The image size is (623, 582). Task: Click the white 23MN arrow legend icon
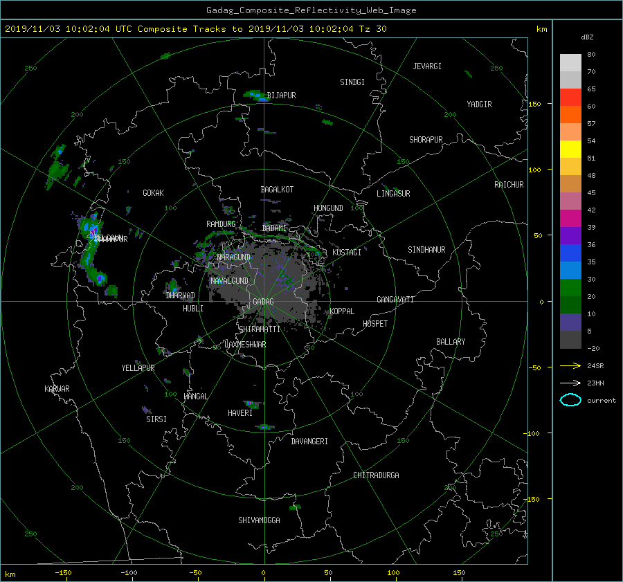[x=570, y=383]
